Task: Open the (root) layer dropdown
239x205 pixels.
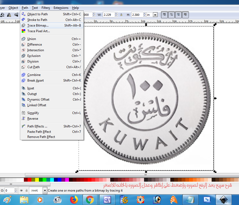Action: click(x=45, y=191)
